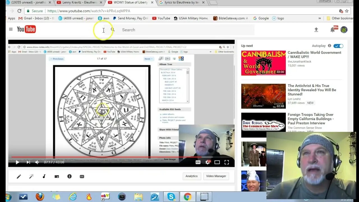Open the Cannibalistic World Government / WAKE UP!!! title
359x202 pixels.
click(314, 54)
